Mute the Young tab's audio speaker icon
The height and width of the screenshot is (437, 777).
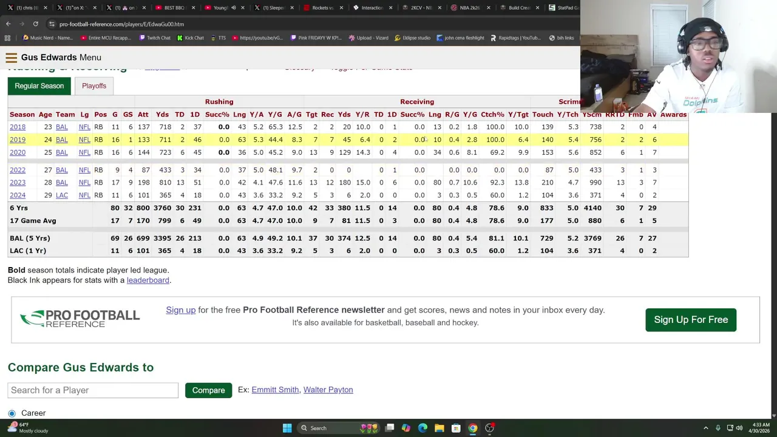233,8
